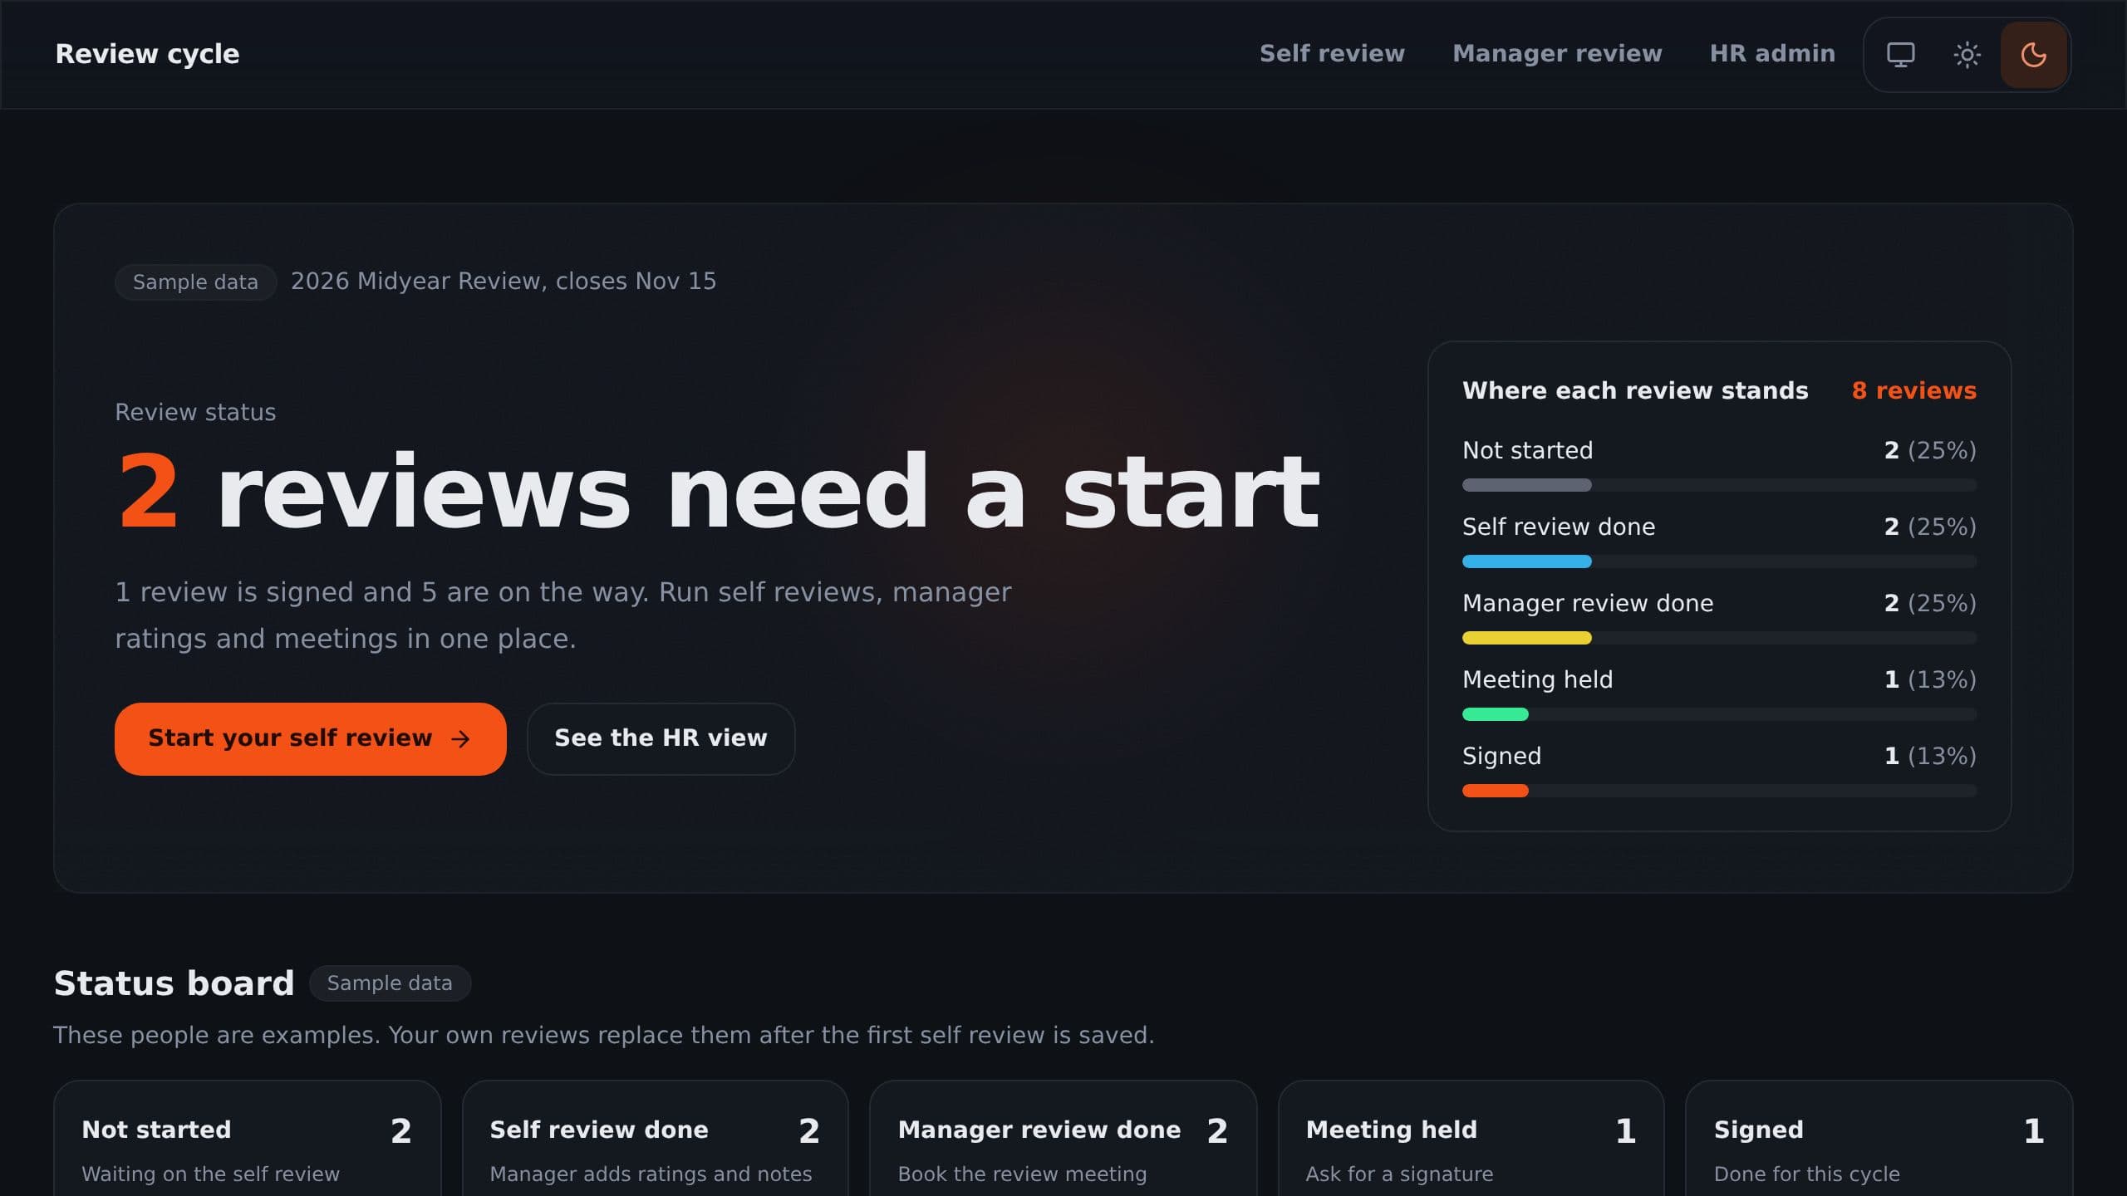
Task: Click 'Signed' row label in review panel
Action: (x=1501, y=756)
